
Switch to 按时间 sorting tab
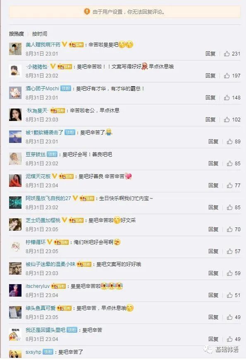40,34
